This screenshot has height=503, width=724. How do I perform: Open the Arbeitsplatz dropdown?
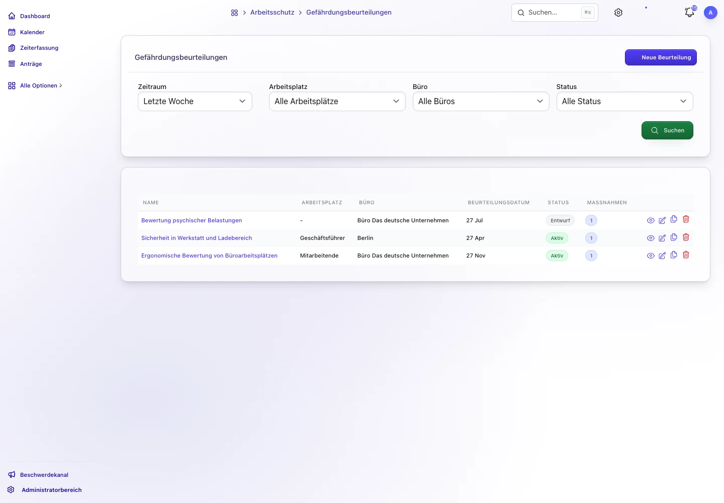[x=337, y=101]
